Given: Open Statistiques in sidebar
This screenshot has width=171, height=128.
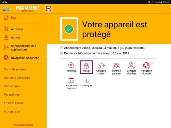Looking at the screenshot, I should point(12,86).
